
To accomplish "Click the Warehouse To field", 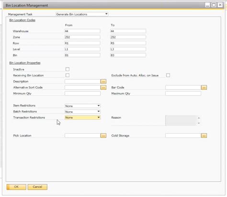I will 128,31.
